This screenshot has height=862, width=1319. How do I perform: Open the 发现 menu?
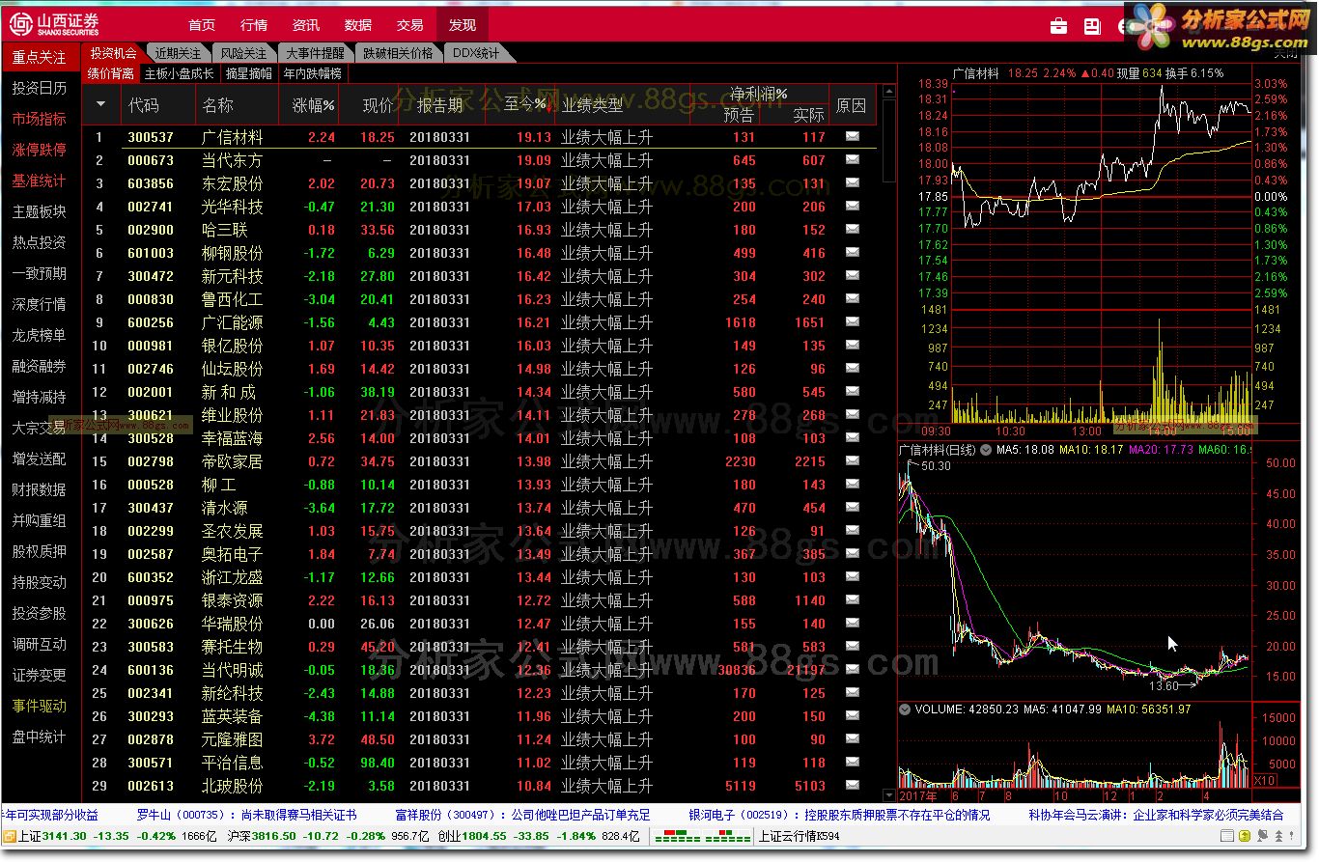[463, 25]
